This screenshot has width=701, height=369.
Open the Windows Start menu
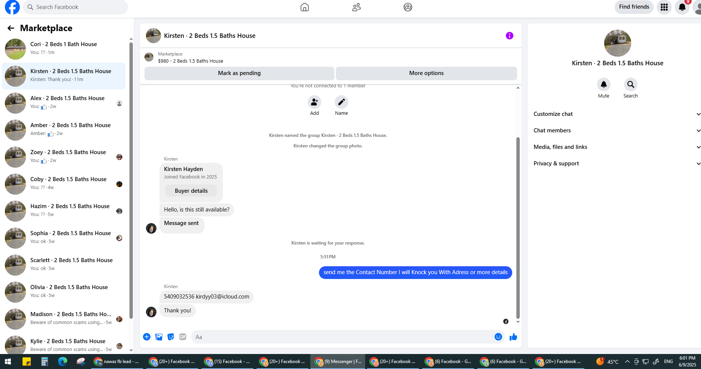point(8,361)
